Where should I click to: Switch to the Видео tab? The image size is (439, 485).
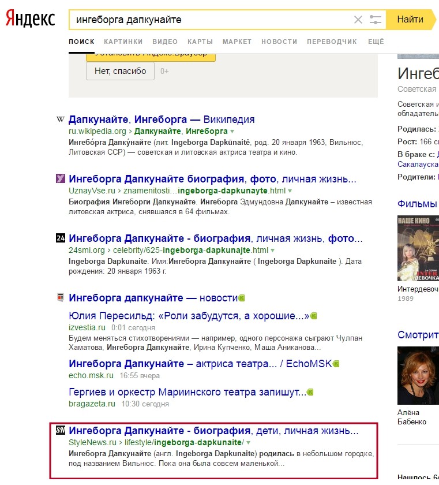pyautogui.click(x=165, y=42)
